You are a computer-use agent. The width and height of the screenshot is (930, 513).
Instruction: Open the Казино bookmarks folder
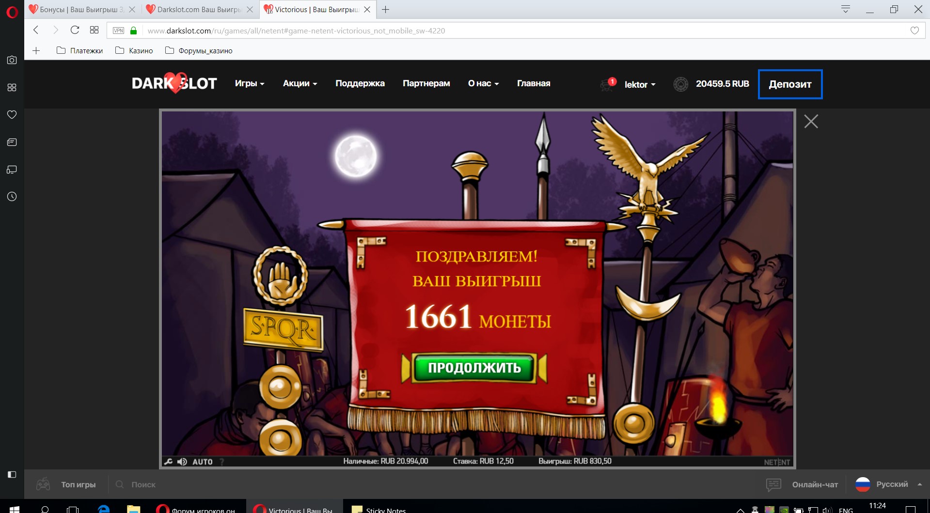[134, 50]
